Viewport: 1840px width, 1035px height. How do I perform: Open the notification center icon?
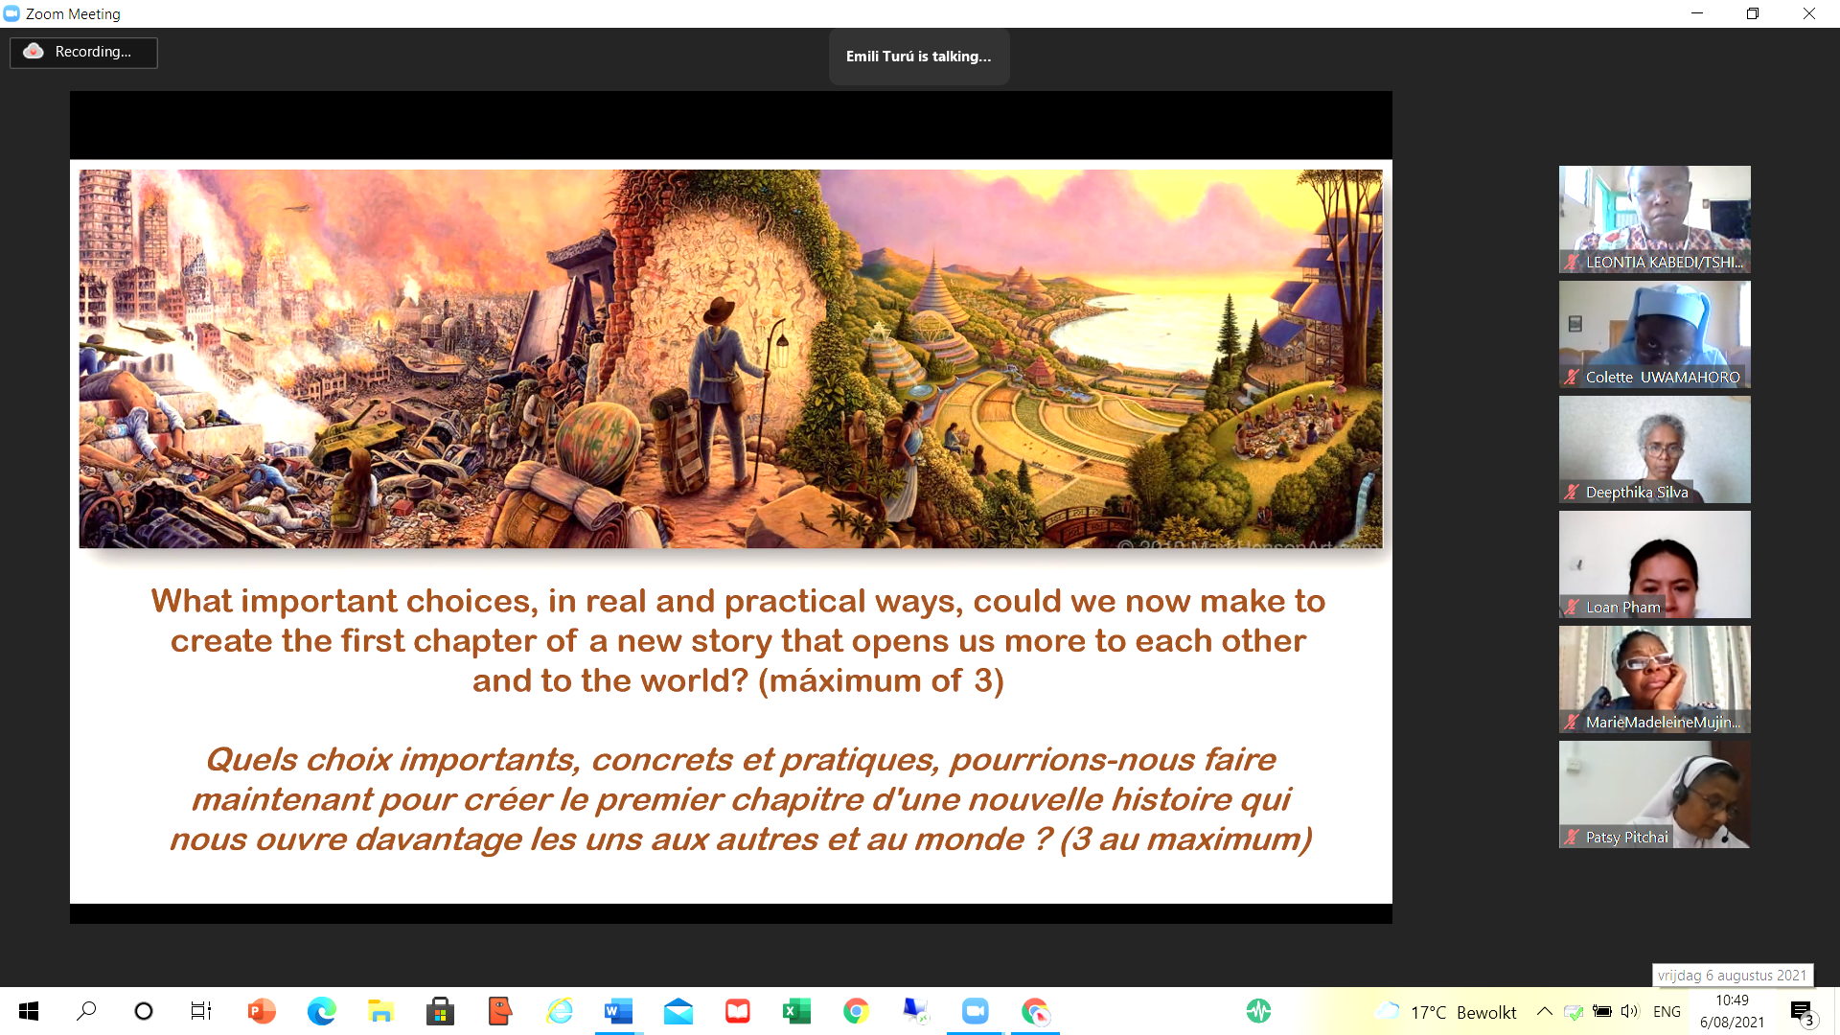pyautogui.click(x=1802, y=1011)
